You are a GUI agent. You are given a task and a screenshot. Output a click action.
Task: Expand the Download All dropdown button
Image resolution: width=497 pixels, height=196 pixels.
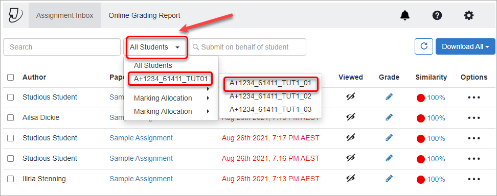click(x=465, y=46)
